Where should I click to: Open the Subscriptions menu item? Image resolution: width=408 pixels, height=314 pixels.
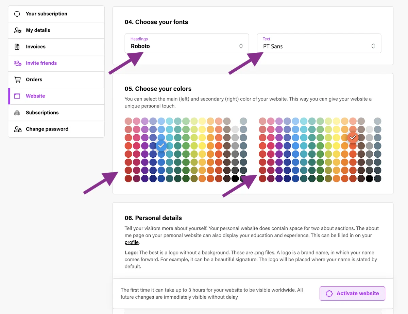tap(56, 112)
